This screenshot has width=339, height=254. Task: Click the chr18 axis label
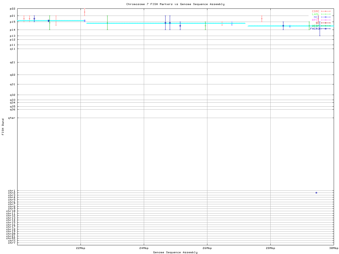(x=11, y=229)
